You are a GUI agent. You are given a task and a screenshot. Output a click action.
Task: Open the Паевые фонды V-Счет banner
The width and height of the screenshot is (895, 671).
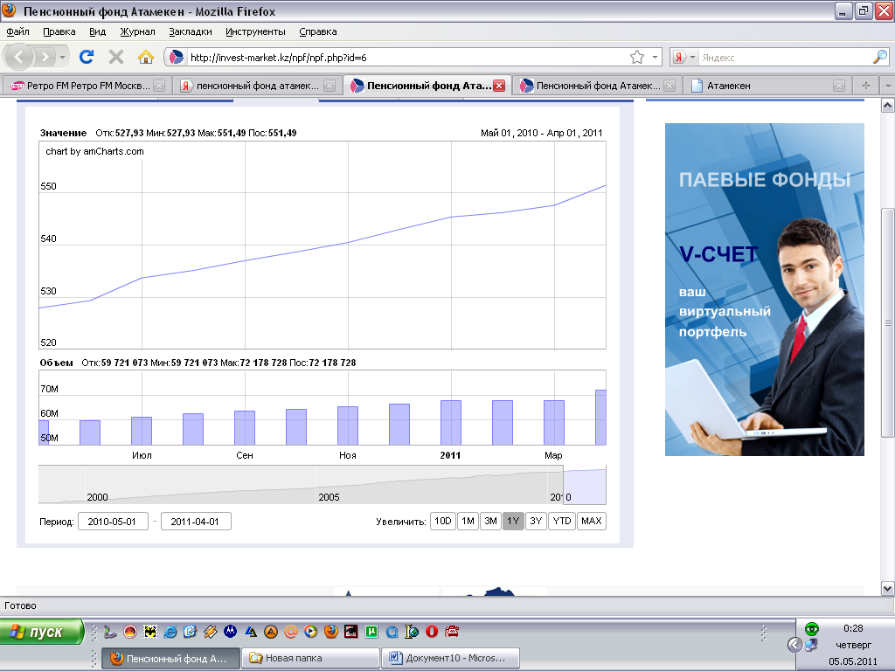pos(764,289)
